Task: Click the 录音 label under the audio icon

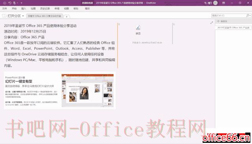Action: [x=138, y=34]
